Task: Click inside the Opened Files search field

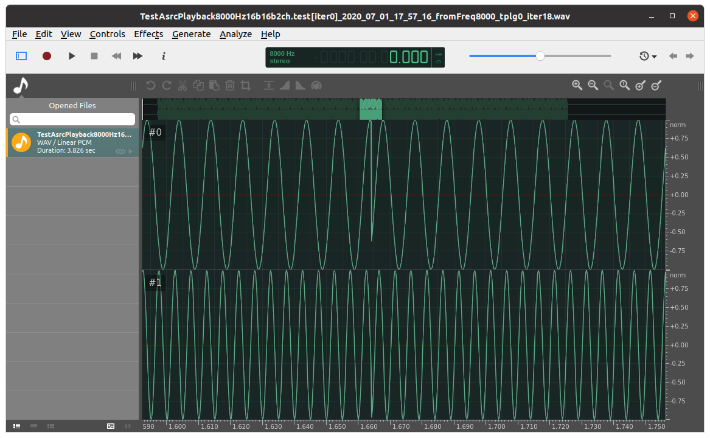Action: 73,119
